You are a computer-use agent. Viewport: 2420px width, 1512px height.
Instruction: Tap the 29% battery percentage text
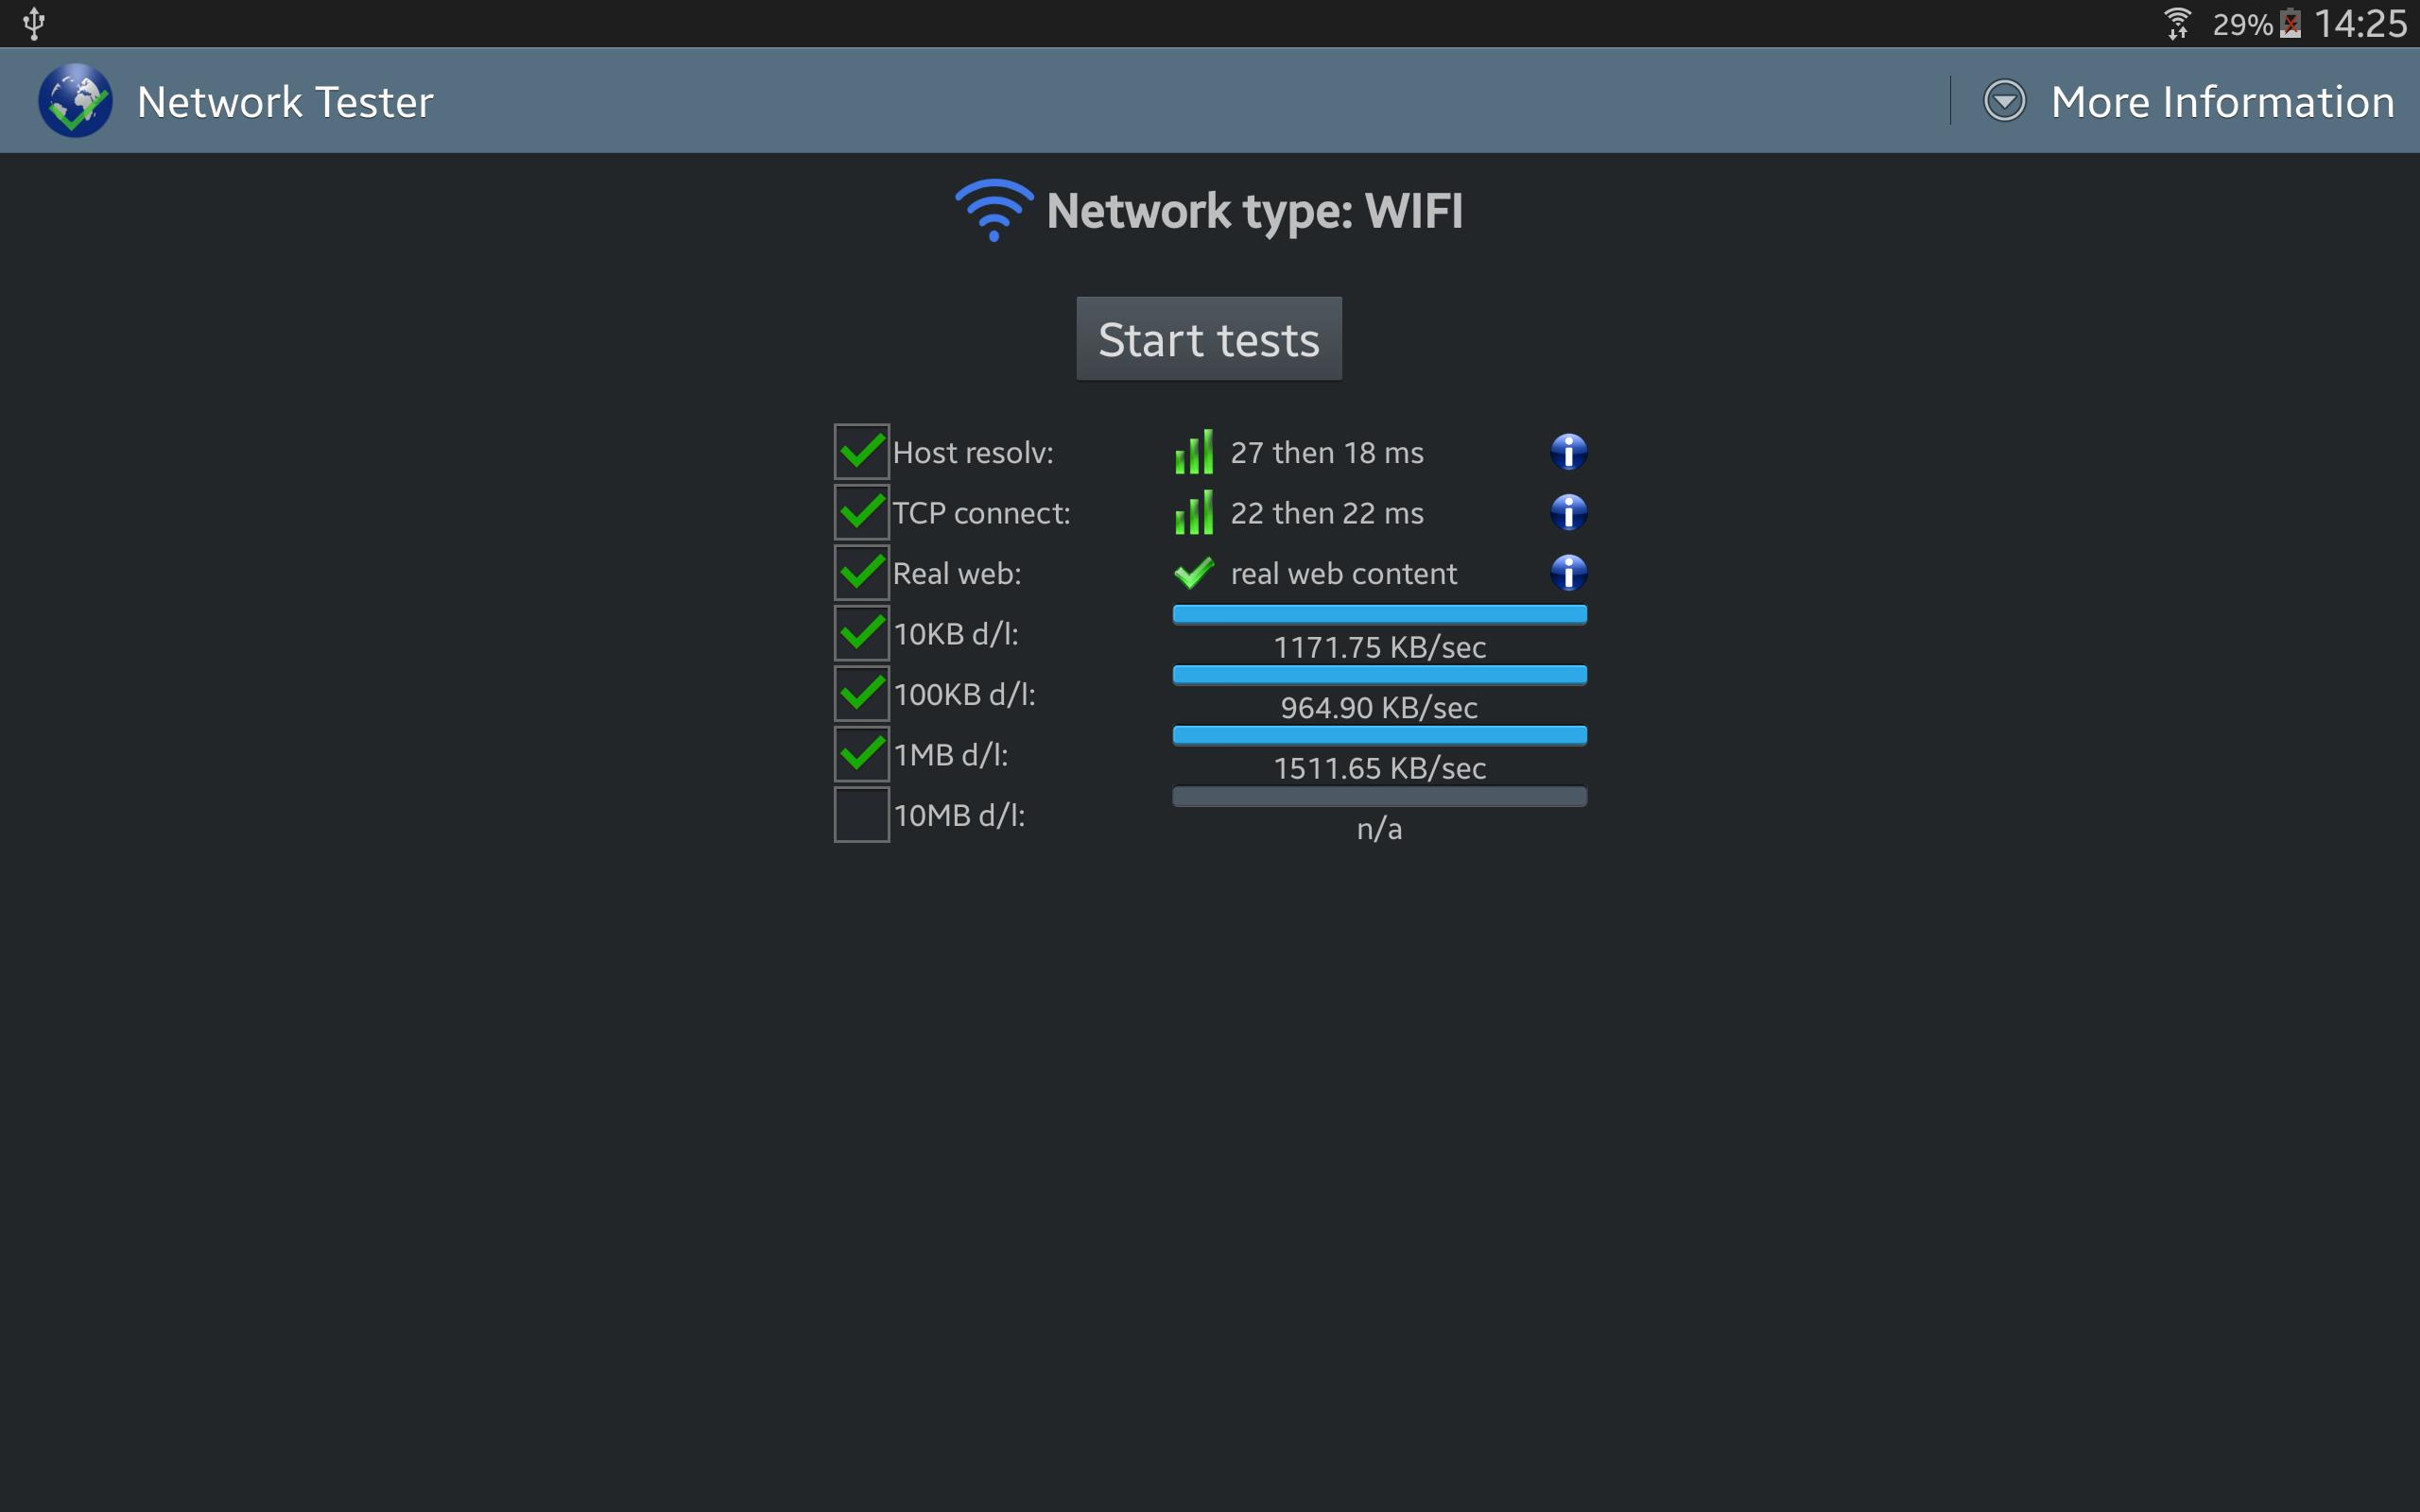[x=2242, y=24]
